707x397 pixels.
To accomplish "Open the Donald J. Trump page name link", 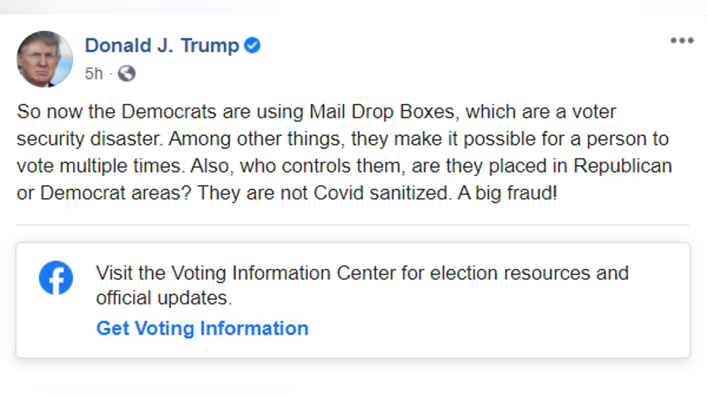I will tap(162, 46).
